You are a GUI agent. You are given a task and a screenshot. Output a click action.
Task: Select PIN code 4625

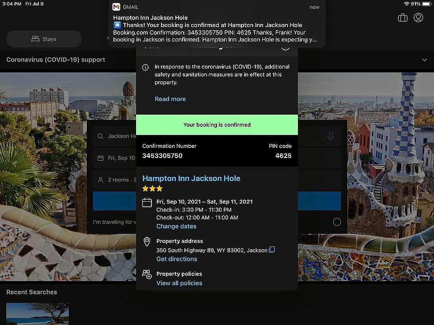click(x=283, y=156)
